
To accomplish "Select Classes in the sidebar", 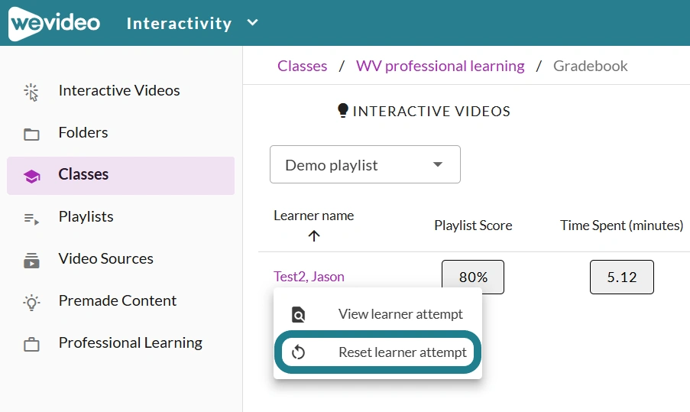I will [x=121, y=176].
